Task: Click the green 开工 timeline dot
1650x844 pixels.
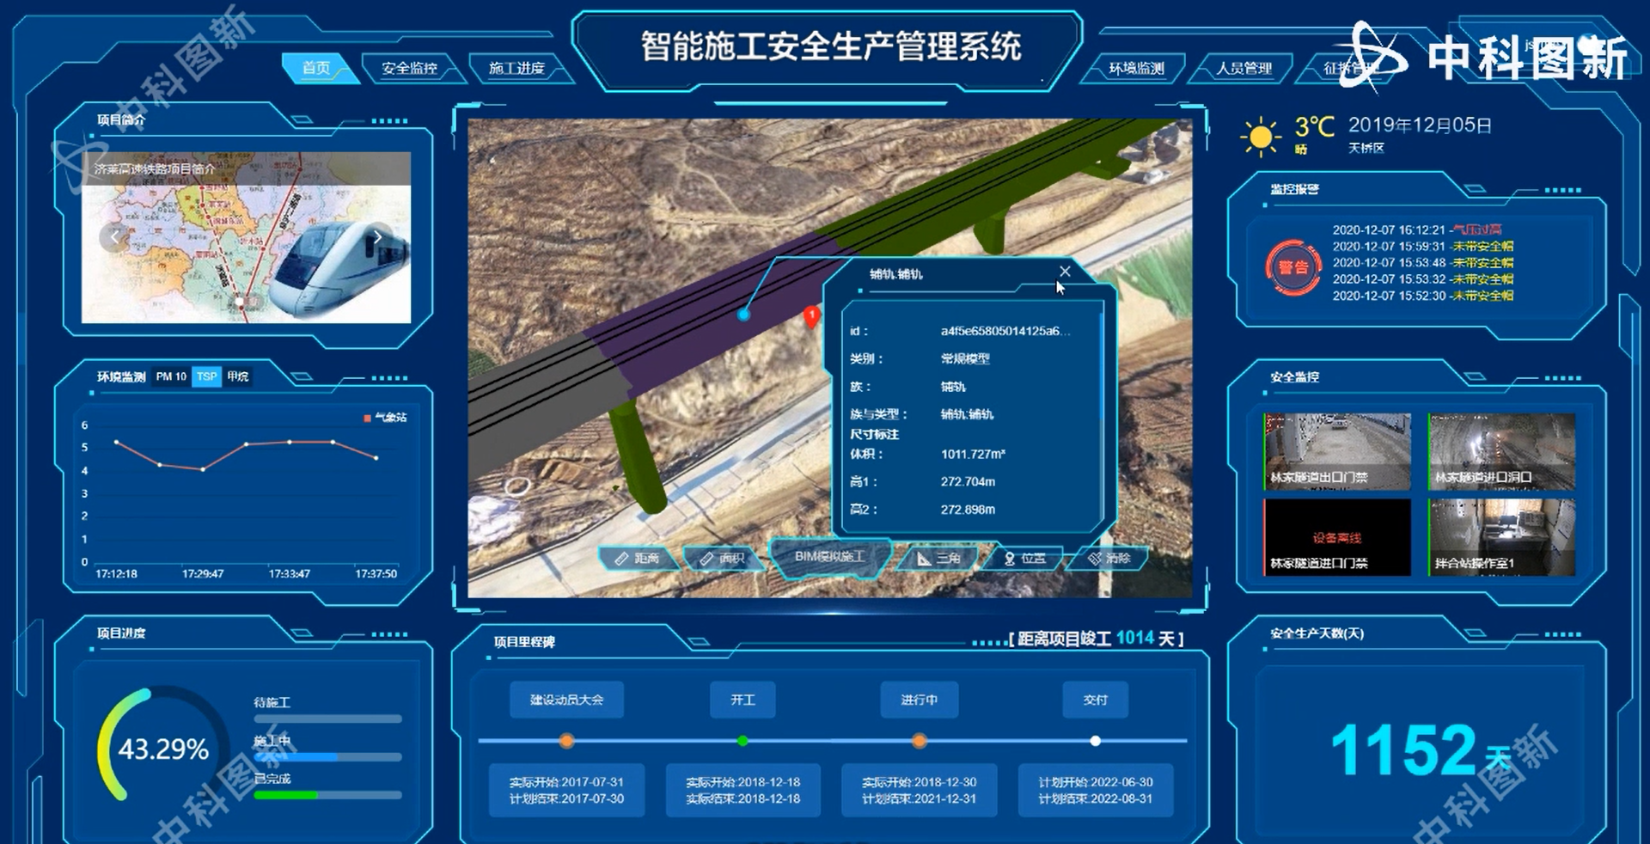Action: coord(742,741)
